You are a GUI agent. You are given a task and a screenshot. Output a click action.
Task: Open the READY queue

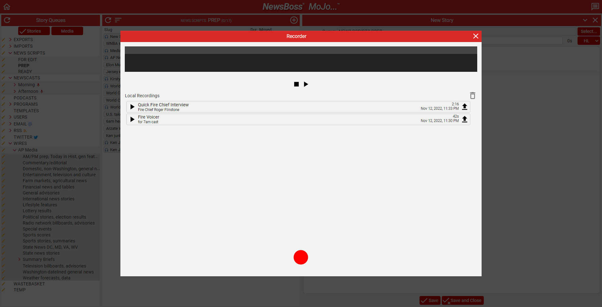(x=25, y=71)
